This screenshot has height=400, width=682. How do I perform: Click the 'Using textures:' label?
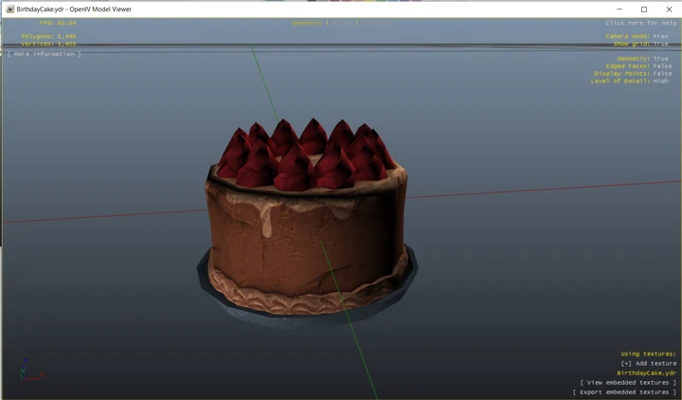click(x=649, y=354)
